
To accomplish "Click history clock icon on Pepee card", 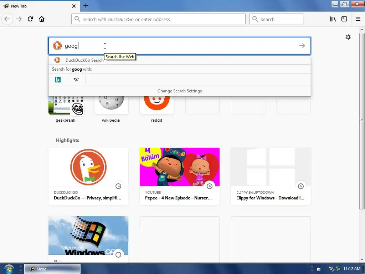I will 210,186.
